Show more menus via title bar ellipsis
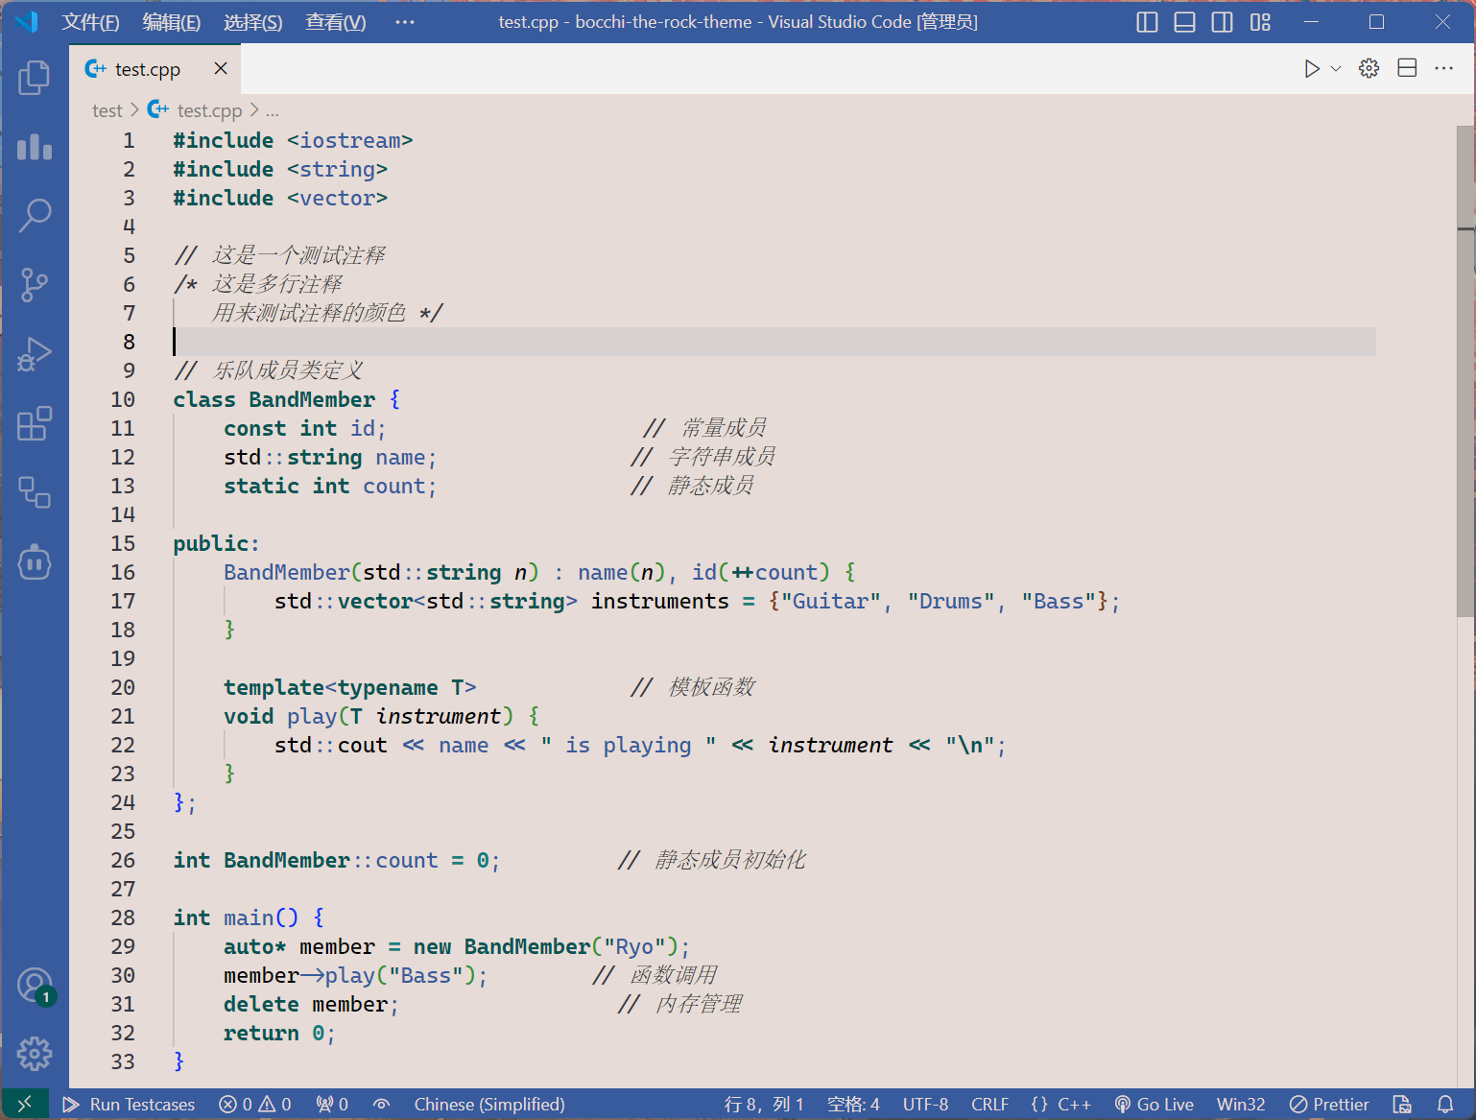 point(405,22)
